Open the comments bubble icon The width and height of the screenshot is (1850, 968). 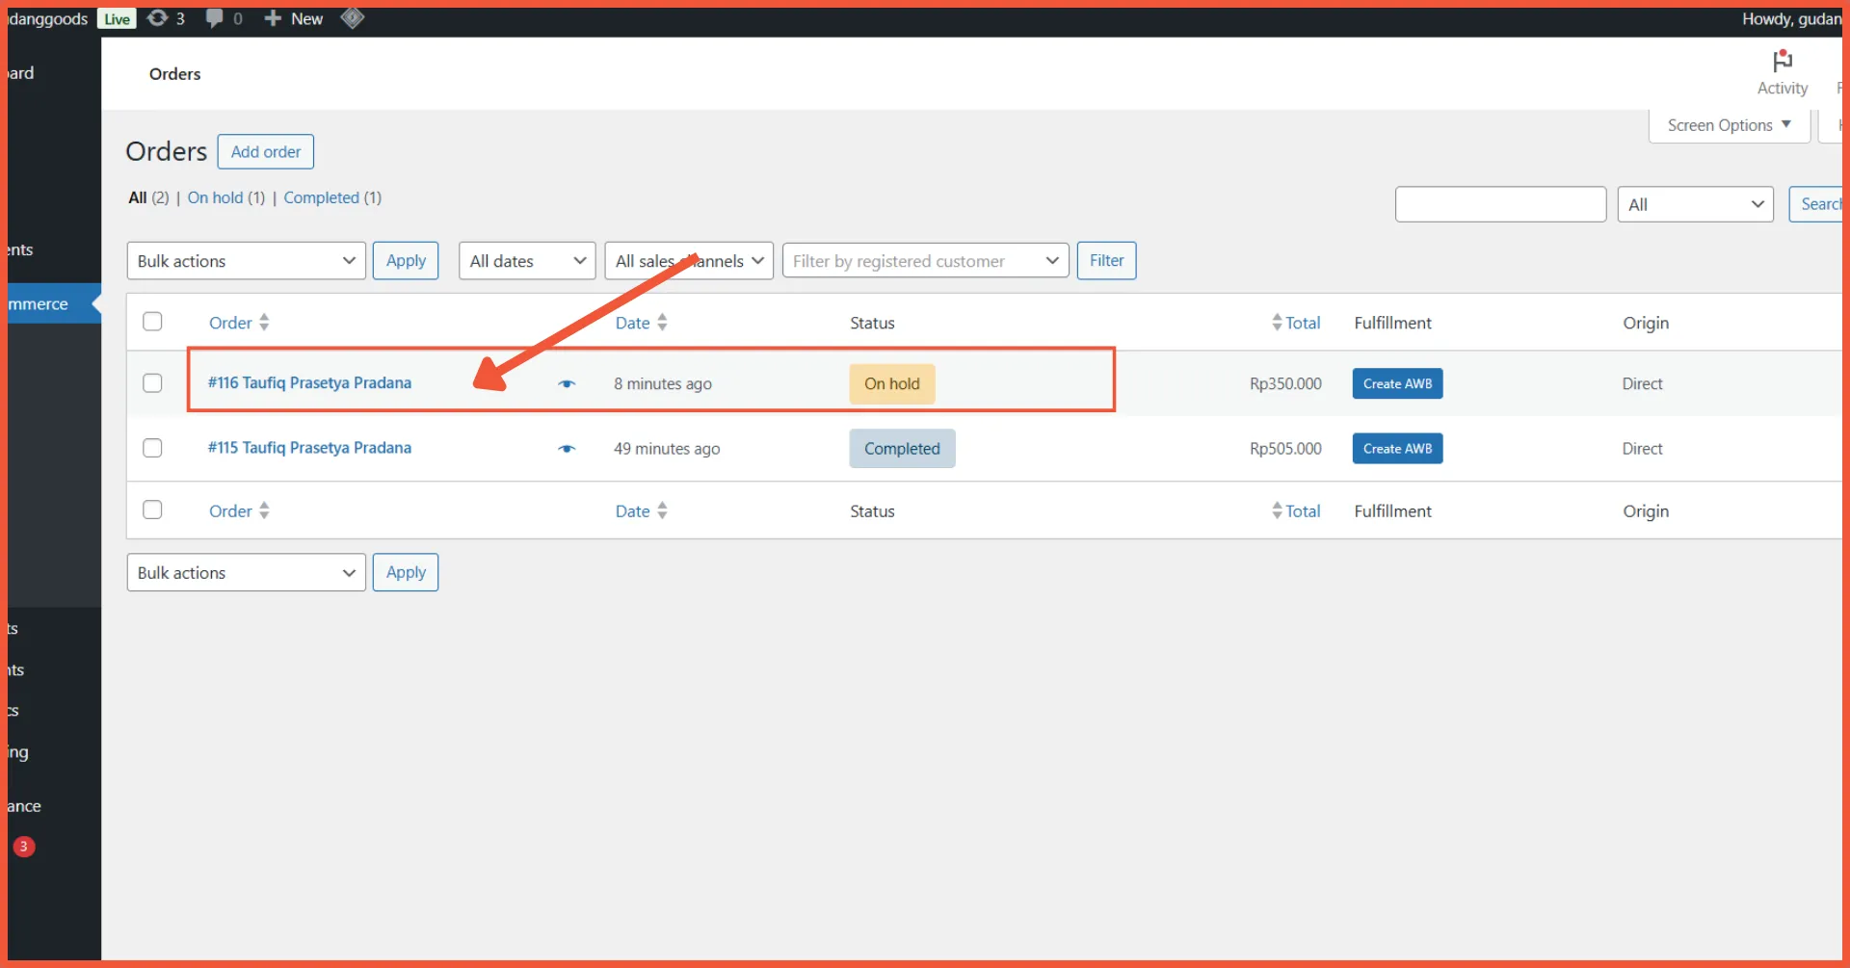click(x=215, y=18)
